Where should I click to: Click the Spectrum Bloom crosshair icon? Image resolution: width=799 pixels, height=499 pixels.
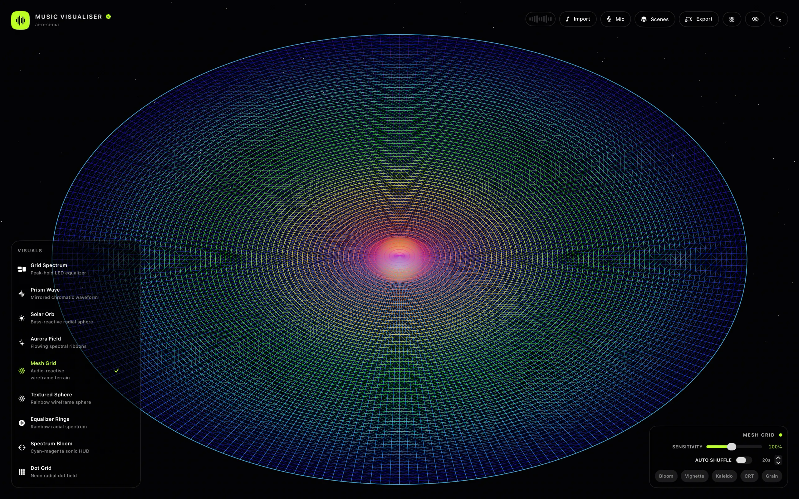(x=22, y=448)
